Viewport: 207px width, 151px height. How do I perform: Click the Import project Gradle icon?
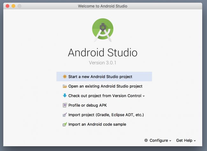click(65, 115)
